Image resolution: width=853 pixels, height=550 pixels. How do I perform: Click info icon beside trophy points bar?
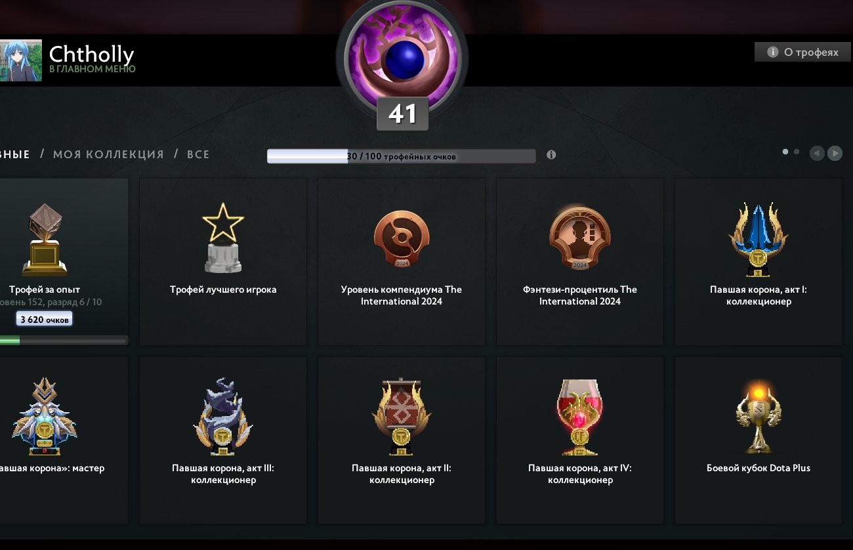pyautogui.click(x=551, y=155)
